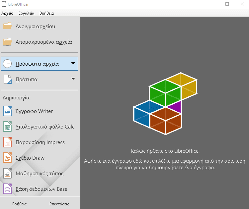249x209 pixels.
Task: Click the Επεκτάσεις button
Action: 59,204
